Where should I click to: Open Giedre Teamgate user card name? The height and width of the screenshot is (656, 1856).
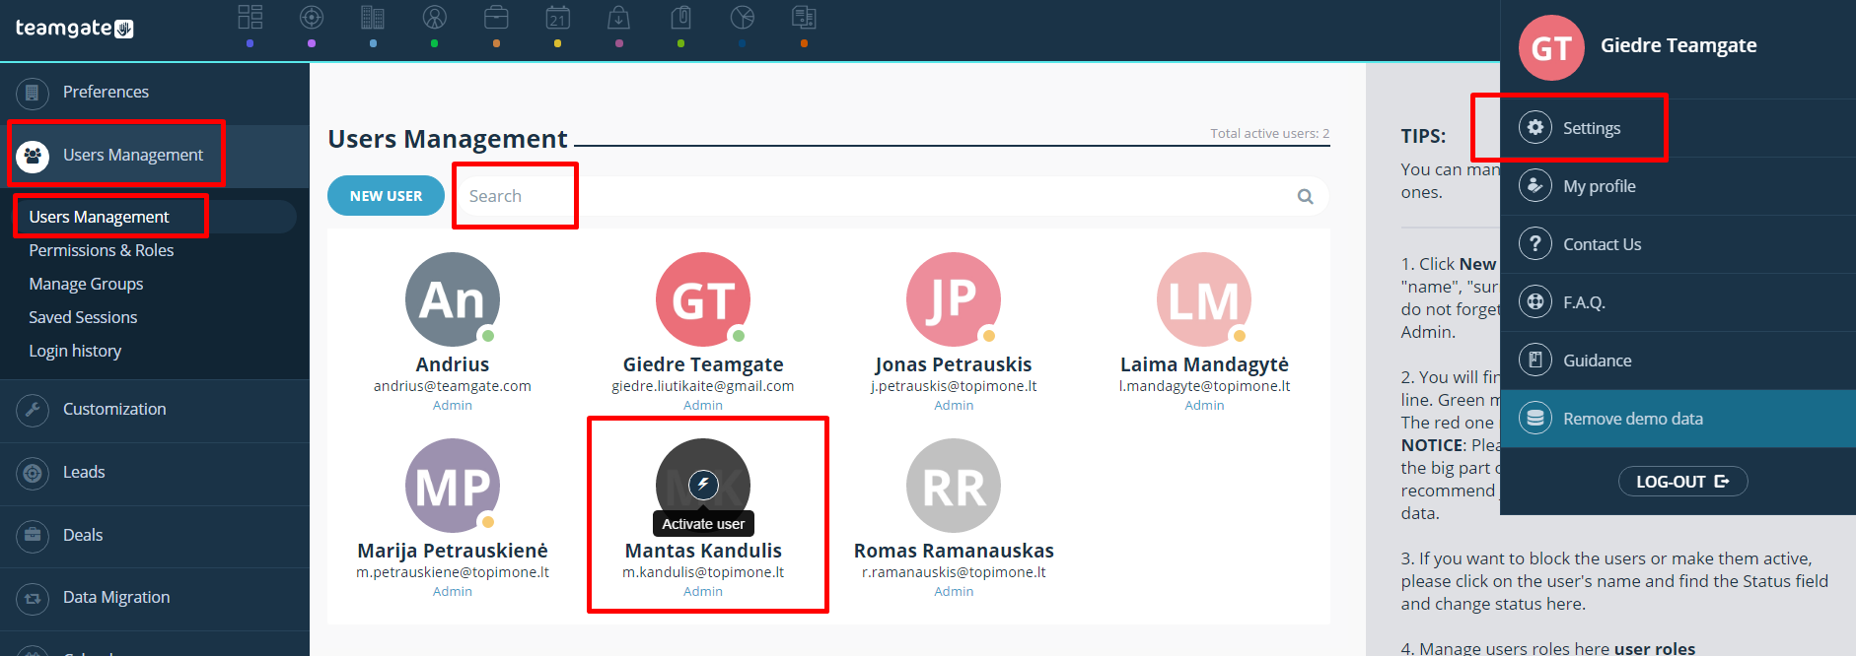[x=703, y=364]
